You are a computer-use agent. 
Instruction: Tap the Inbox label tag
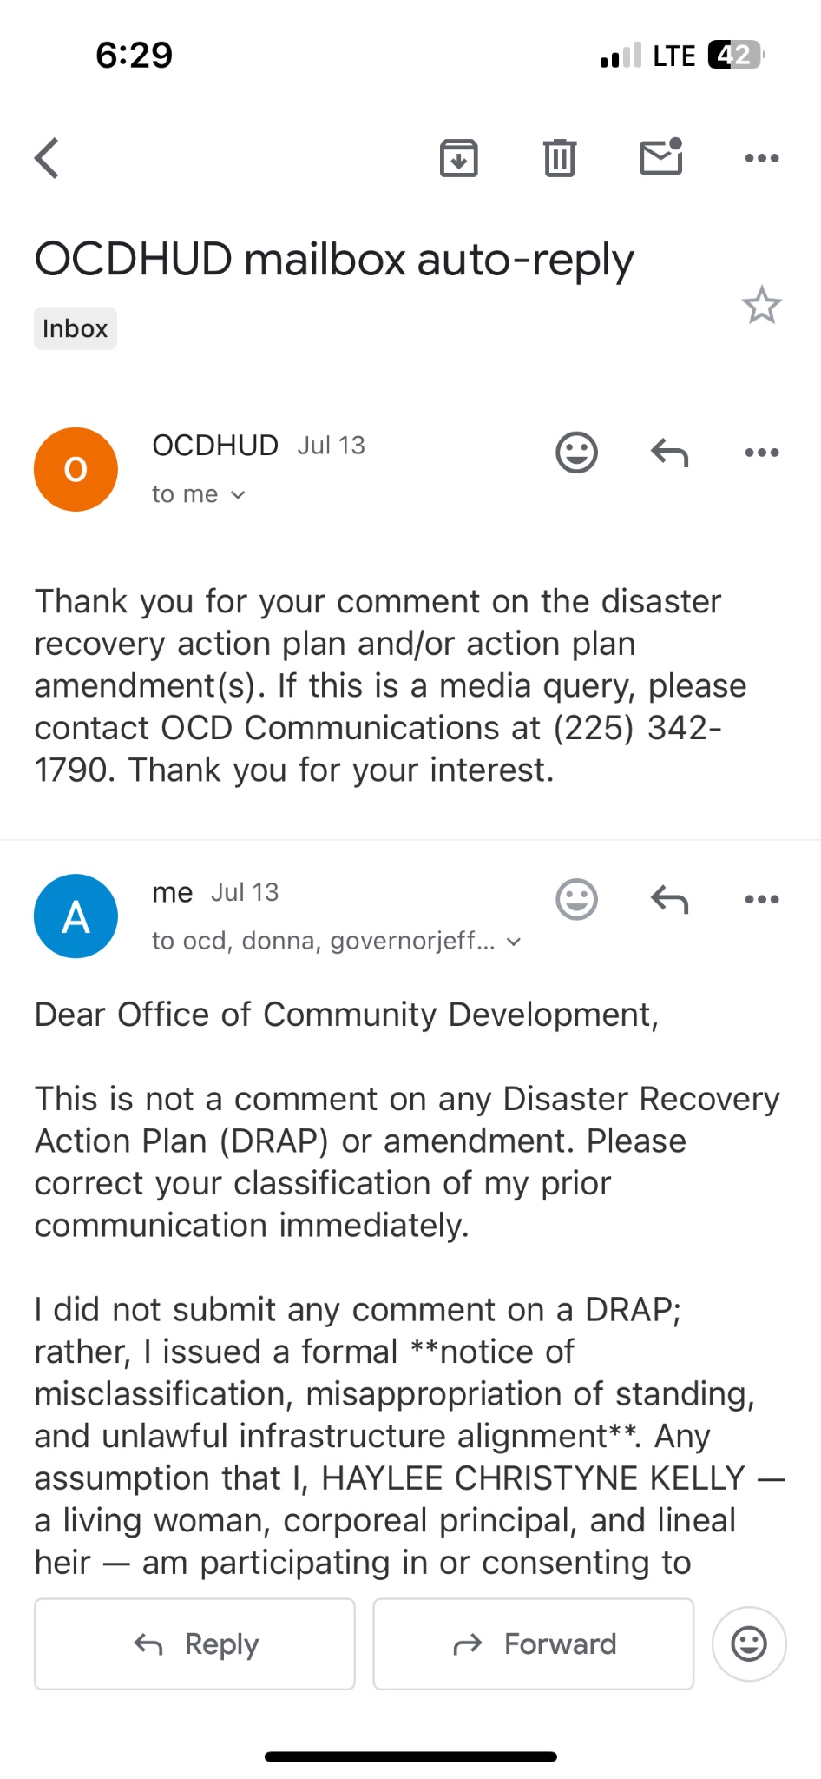(76, 328)
